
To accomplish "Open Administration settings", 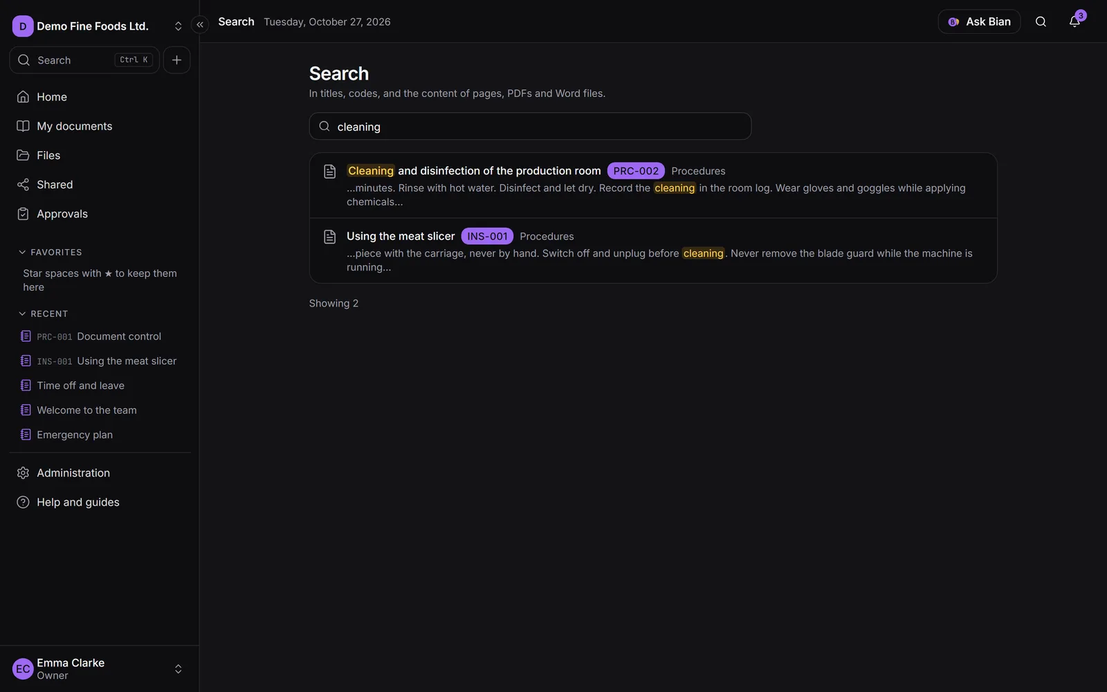I will (x=100, y=473).
